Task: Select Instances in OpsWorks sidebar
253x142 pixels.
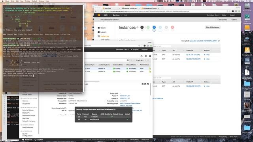Action: click(103, 36)
